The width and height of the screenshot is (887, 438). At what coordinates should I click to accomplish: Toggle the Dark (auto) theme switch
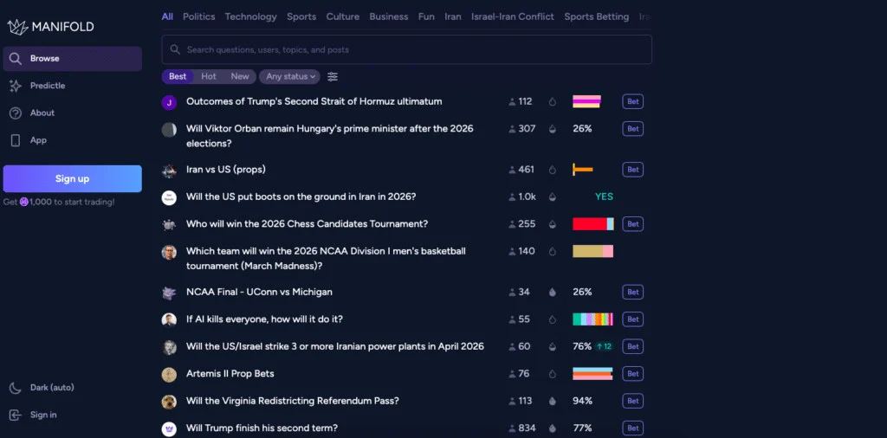click(42, 388)
